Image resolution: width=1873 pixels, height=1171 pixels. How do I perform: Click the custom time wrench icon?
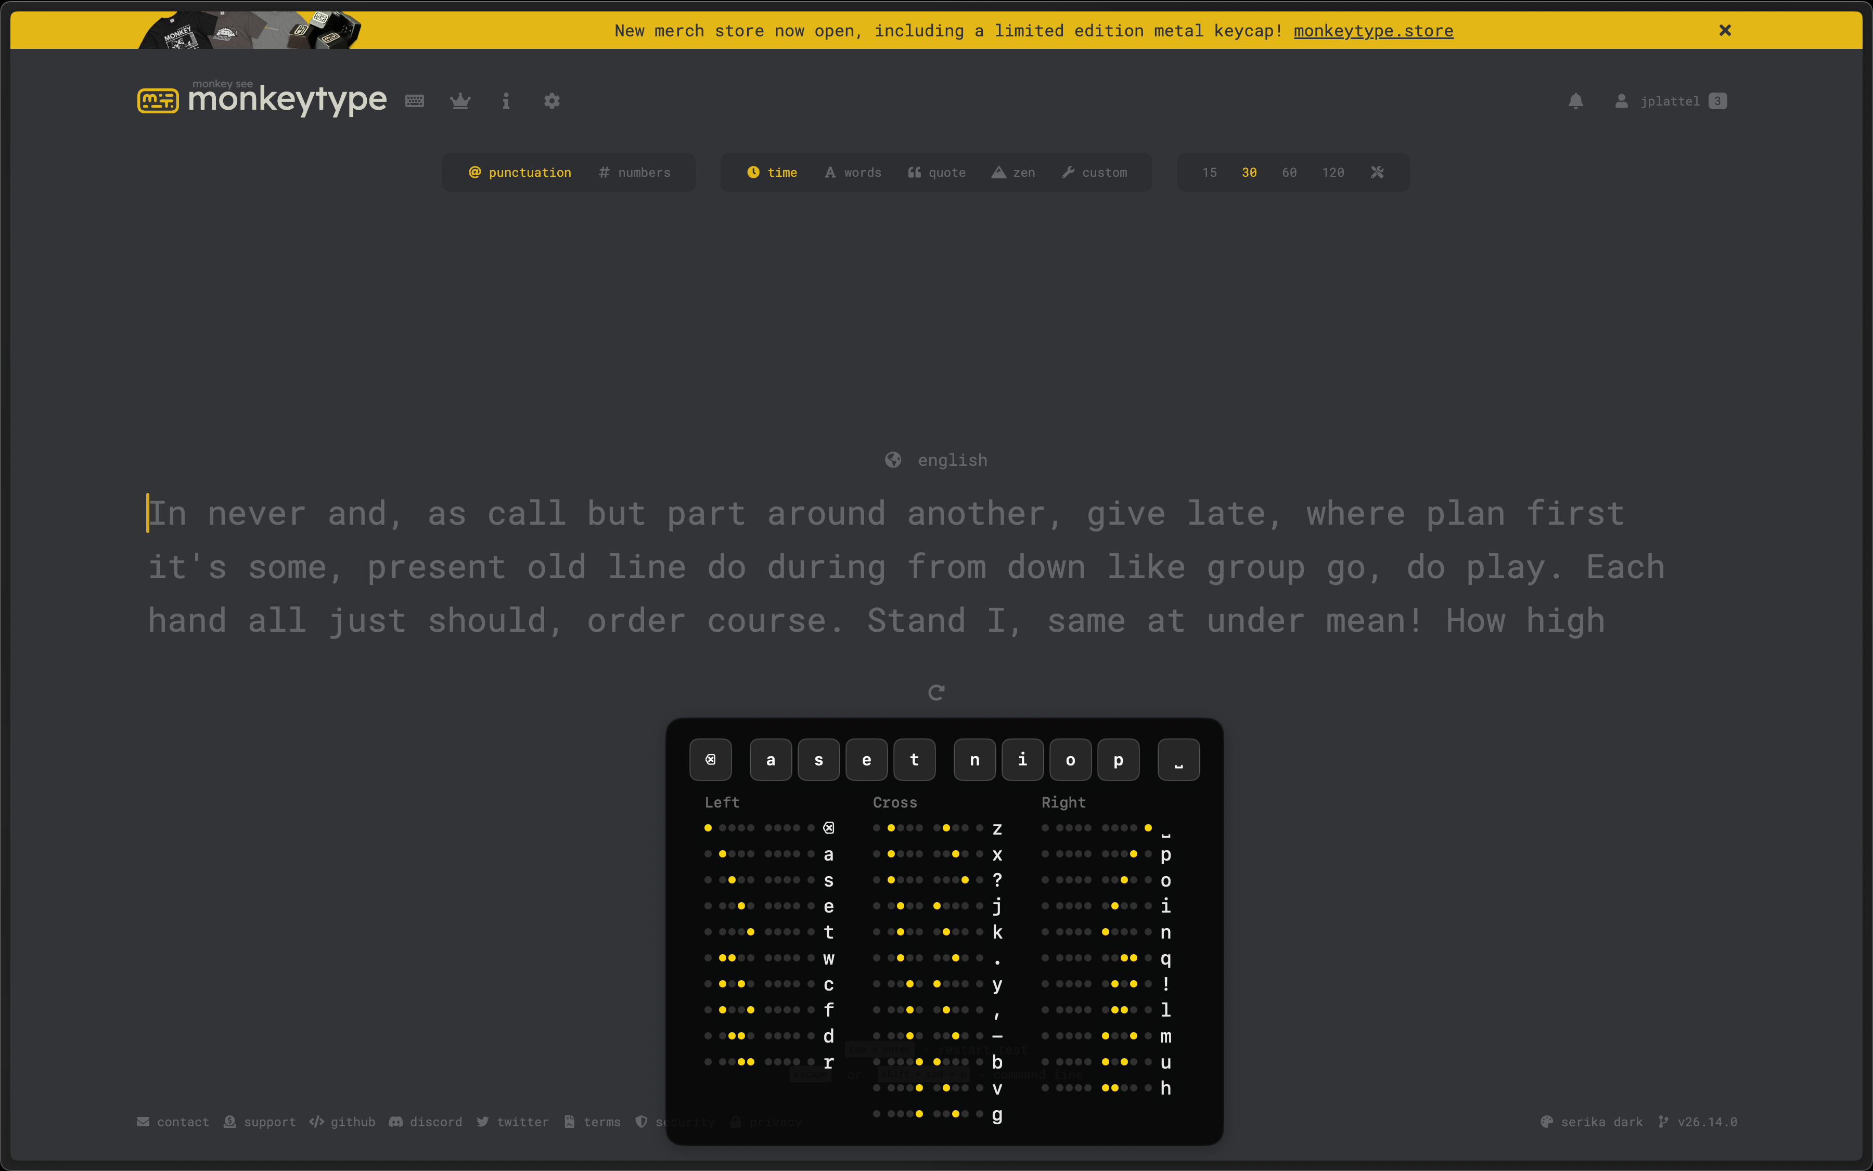1377,172
